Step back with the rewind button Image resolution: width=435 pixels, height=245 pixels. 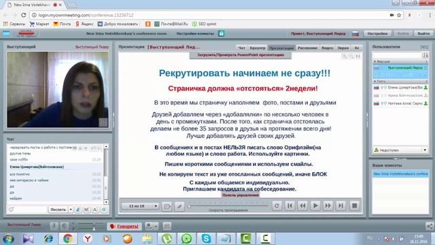click(302, 206)
